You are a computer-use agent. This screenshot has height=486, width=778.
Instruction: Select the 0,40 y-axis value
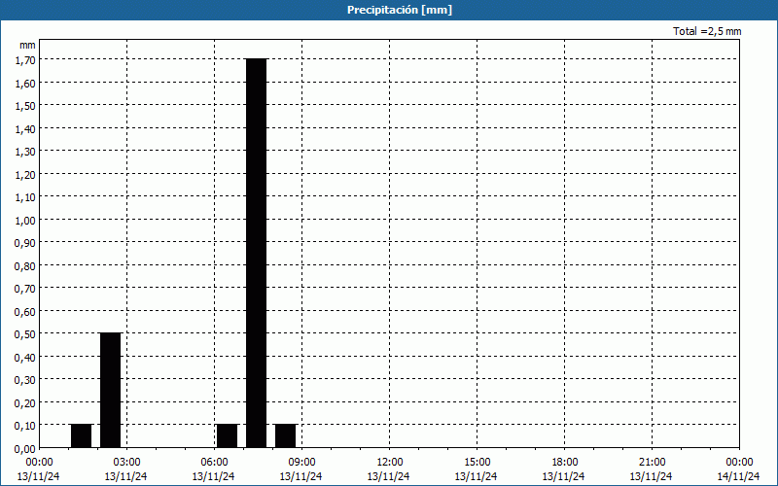(25, 358)
